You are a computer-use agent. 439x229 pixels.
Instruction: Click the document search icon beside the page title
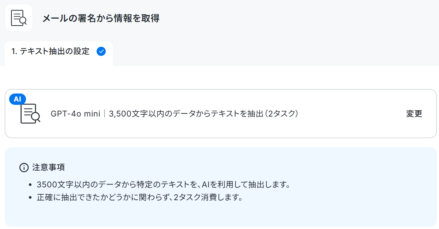coord(19,18)
